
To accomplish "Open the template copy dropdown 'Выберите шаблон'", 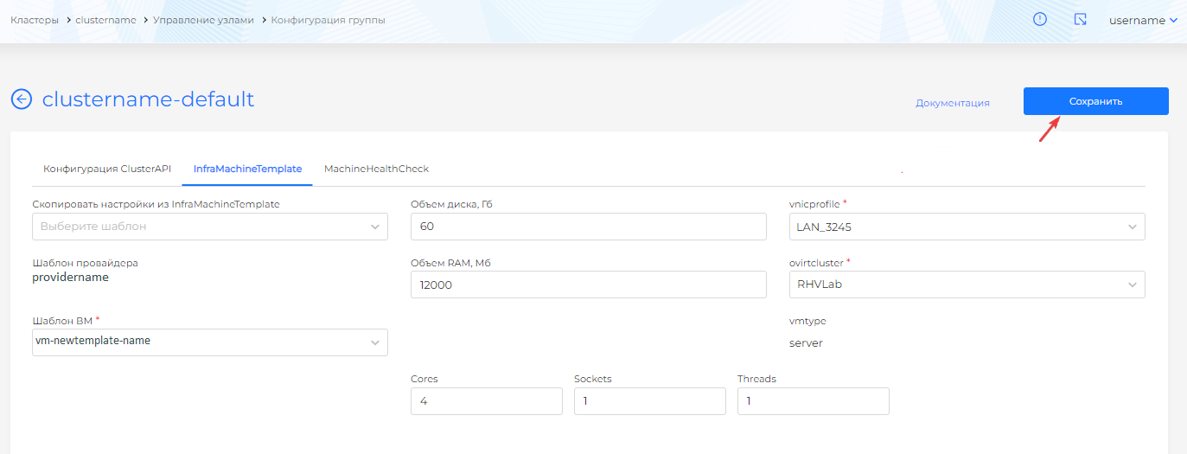I will pos(209,227).
